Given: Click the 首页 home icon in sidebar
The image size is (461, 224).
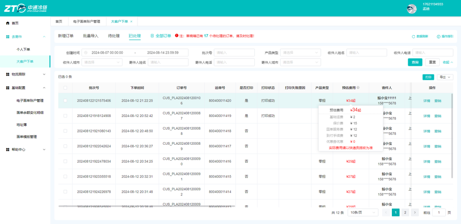Looking at the screenshot, I should [8, 23].
